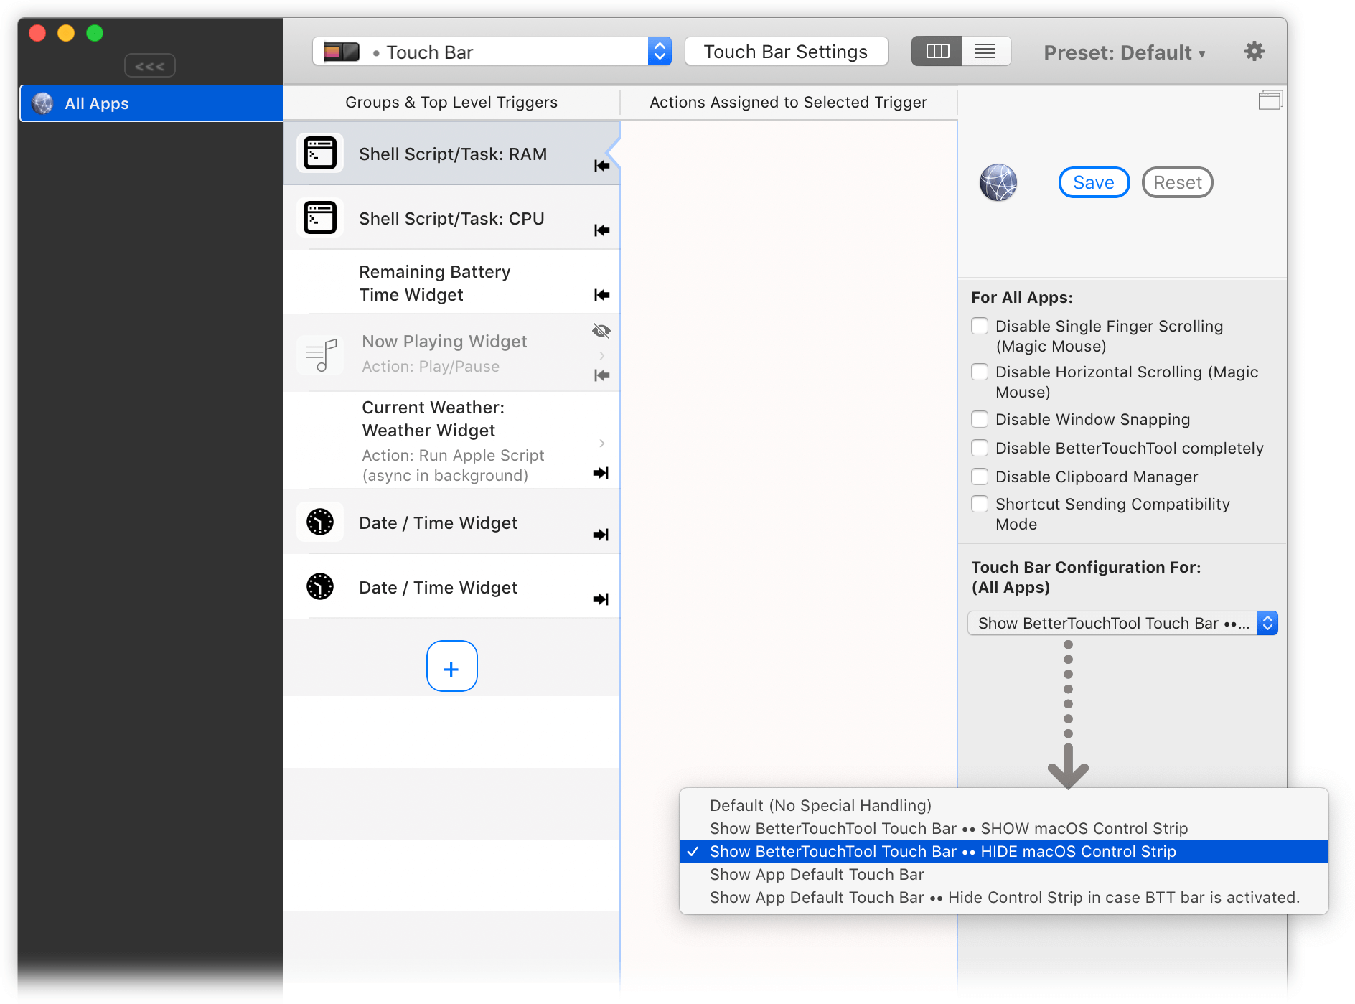Switch to list layout view

[x=986, y=51]
